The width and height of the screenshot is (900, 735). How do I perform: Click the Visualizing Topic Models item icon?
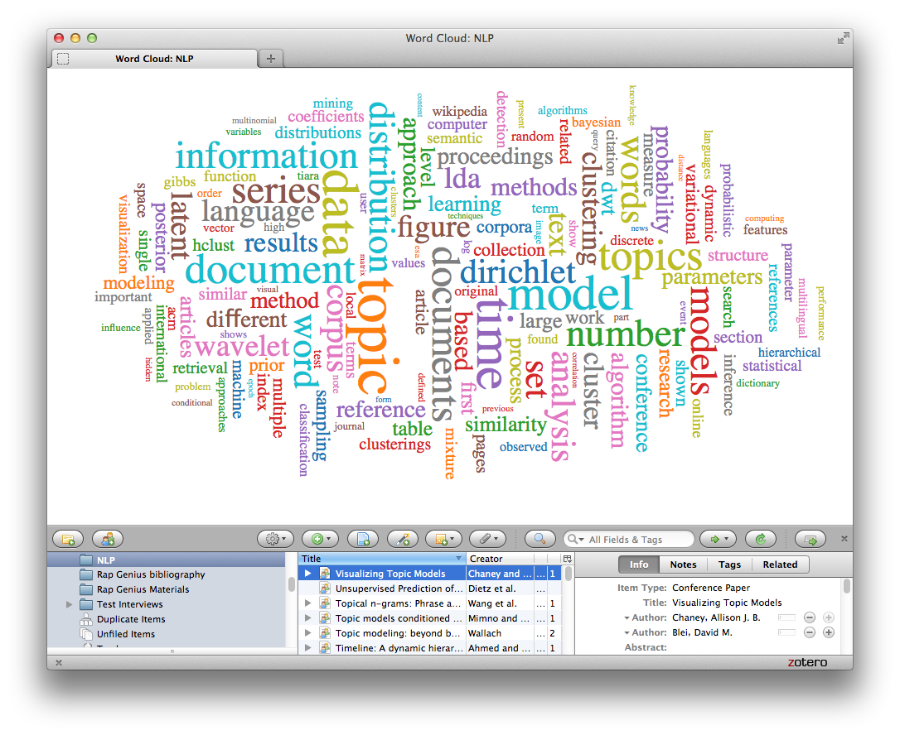[325, 574]
